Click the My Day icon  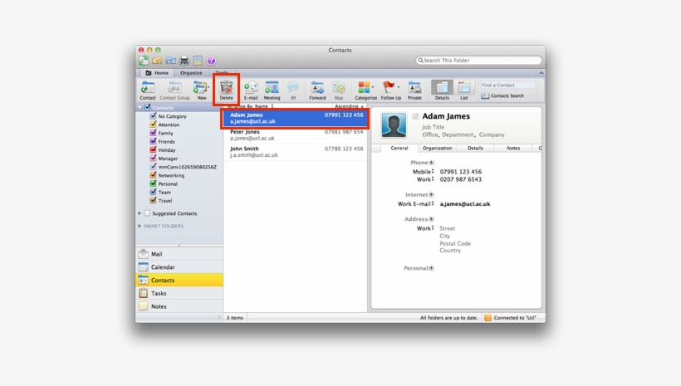pos(198,61)
